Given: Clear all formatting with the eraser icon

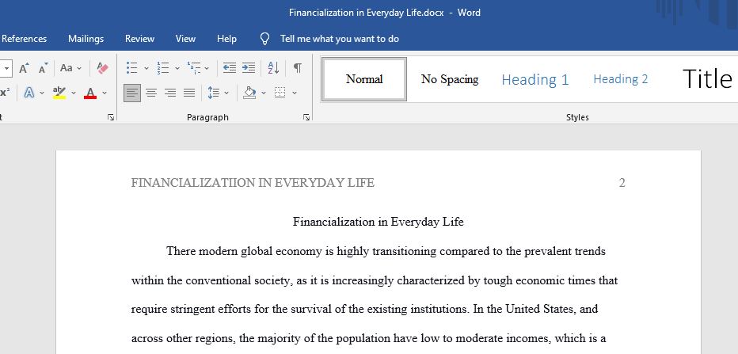Looking at the screenshot, I should tap(102, 68).
